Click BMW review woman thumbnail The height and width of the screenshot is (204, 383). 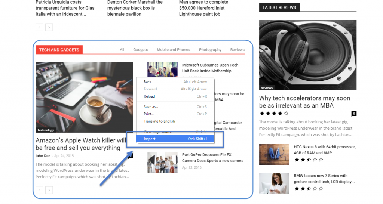pyautogui.click(x=274, y=183)
